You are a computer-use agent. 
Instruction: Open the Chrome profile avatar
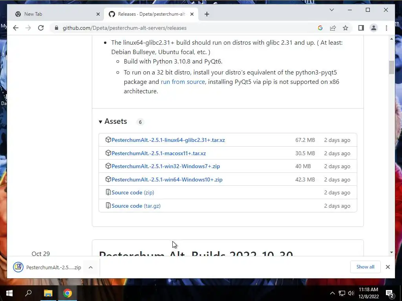[374, 28]
